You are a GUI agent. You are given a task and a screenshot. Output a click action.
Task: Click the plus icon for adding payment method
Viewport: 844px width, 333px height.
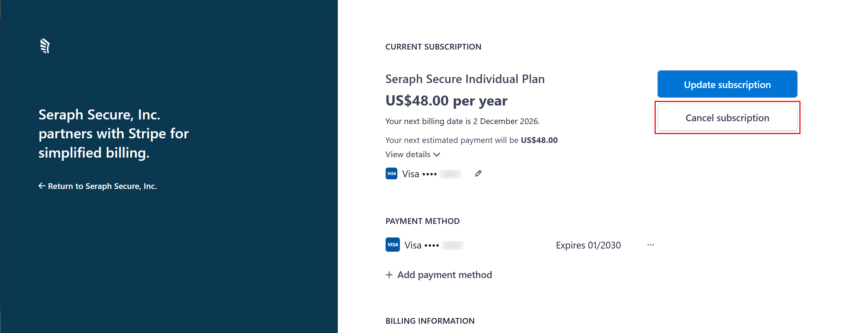[389, 275]
